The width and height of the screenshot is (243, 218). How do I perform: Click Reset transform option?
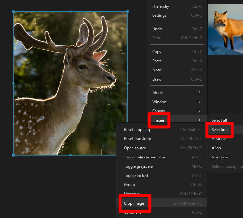pos(138,139)
